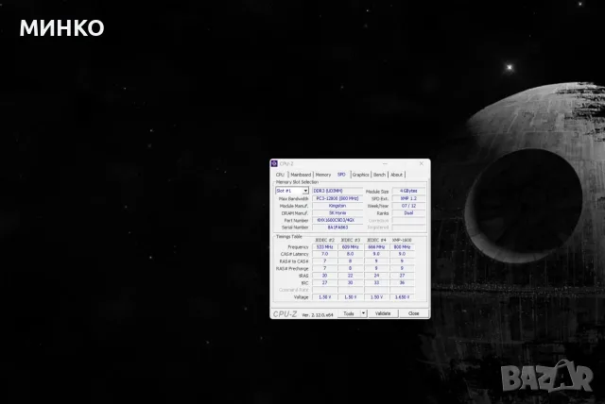
Task: Select the SPD tab
Action: click(341, 175)
